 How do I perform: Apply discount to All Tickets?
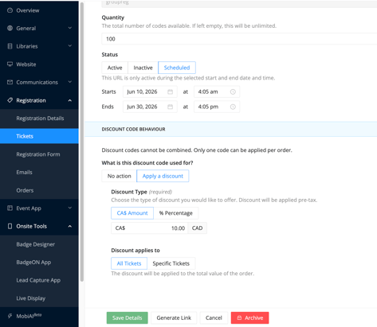coord(129,263)
